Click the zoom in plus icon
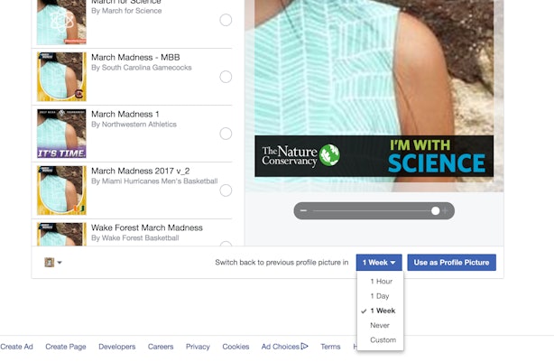 tap(445, 210)
